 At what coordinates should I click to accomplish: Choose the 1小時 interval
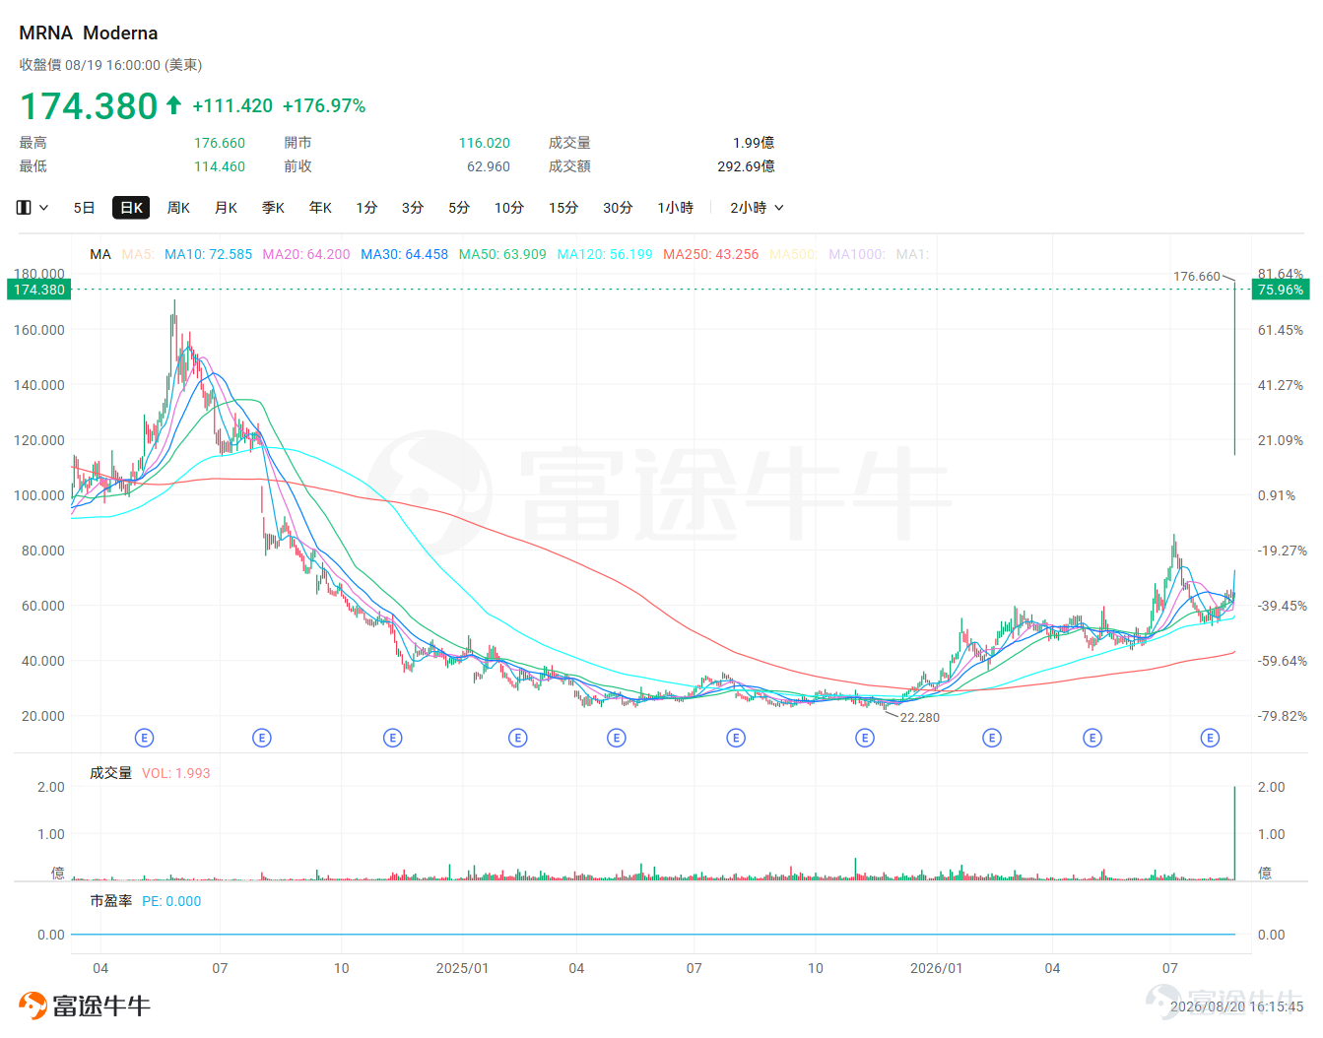tap(676, 208)
